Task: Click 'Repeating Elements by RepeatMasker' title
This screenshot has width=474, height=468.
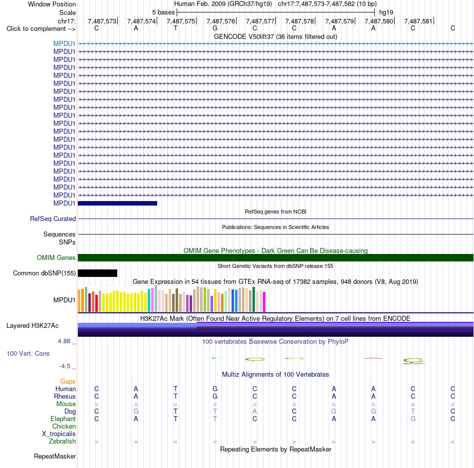Action: tap(275, 449)
